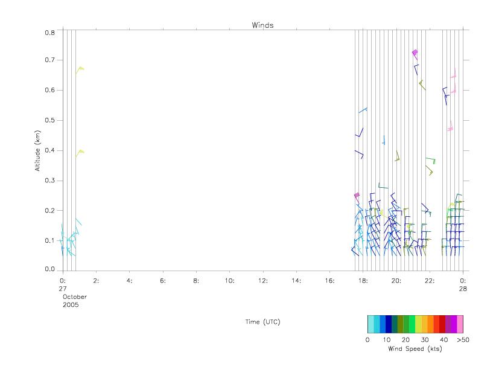Viewport: 499px width, 369px height.
Task: Click the "10:" time tick label
Action: click(x=229, y=281)
